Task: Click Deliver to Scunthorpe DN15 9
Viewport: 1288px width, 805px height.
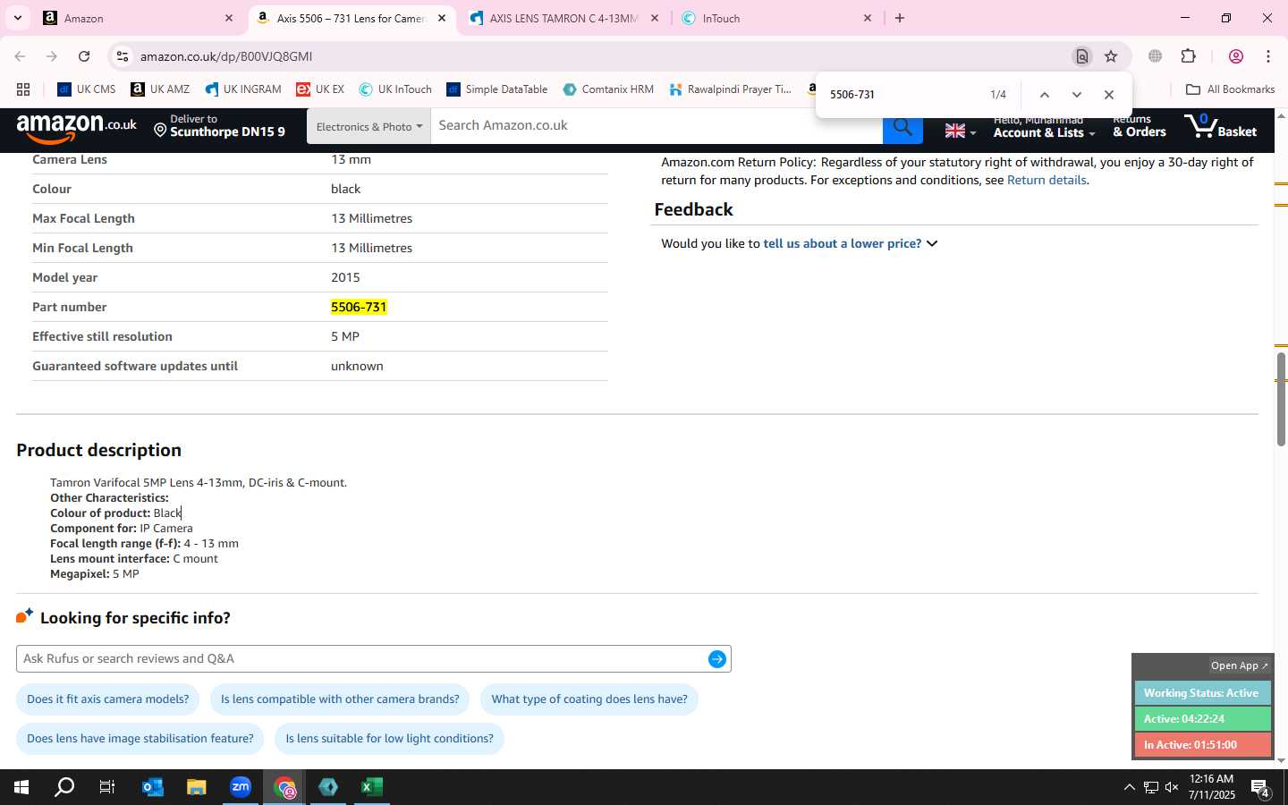Action: coord(219,126)
